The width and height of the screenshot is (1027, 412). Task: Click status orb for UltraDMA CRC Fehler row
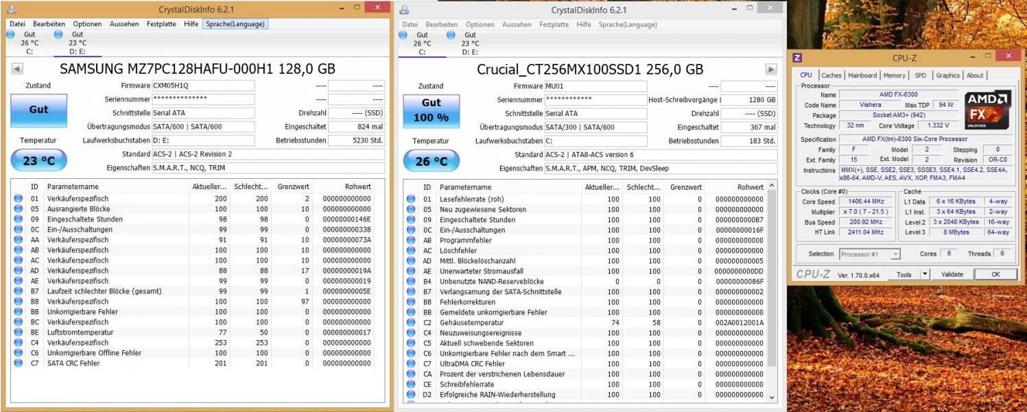coord(411,364)
